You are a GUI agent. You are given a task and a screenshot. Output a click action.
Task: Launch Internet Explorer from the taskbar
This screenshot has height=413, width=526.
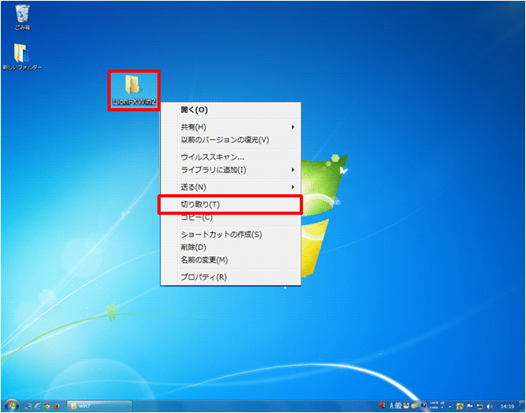tap(38, 407)
